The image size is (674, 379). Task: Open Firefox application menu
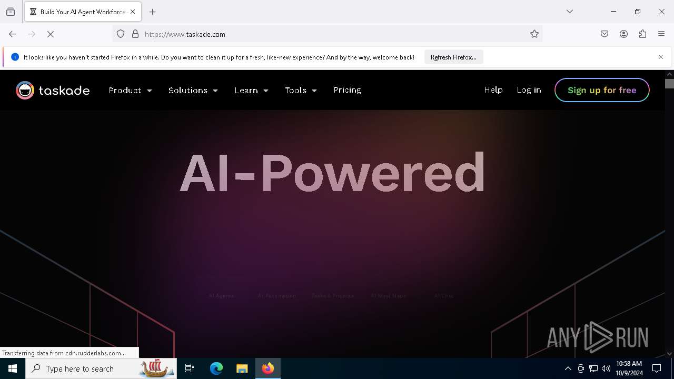(x=661, y=34)
